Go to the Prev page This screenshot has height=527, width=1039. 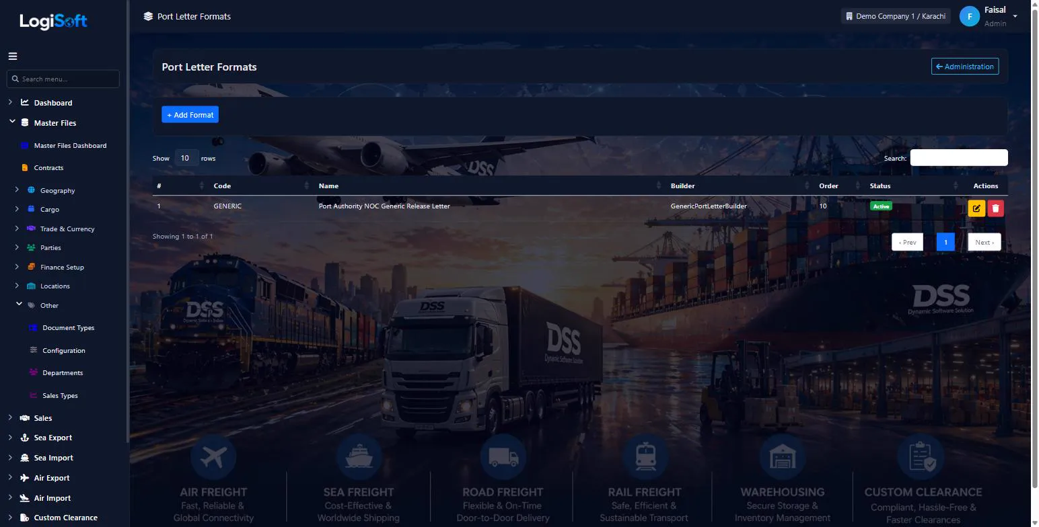coord(907,242)
